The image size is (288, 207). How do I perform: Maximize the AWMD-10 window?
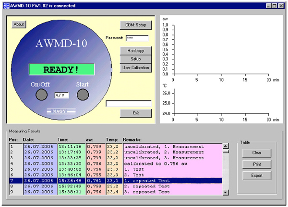[275, 6]
